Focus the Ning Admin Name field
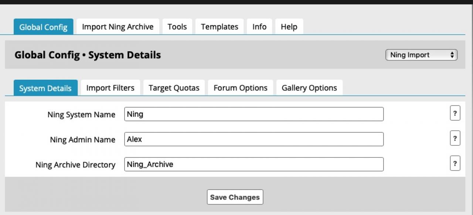The width and height of the screenshot is (473, 215). [253, 139]
